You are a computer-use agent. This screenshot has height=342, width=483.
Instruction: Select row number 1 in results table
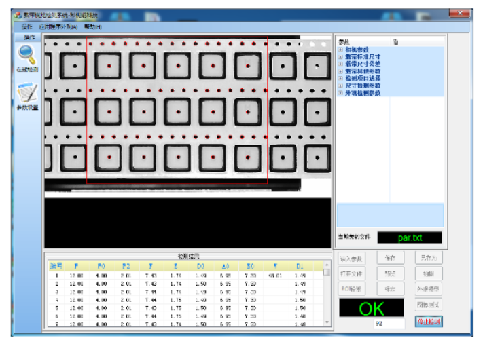click(56, 275)
